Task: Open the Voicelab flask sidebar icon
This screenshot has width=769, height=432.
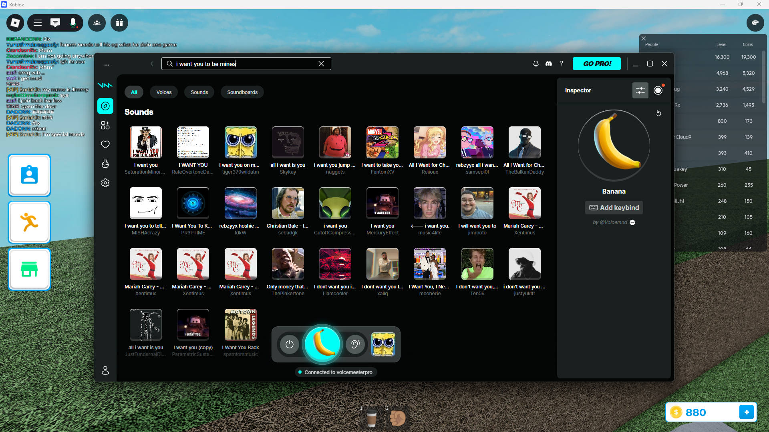Action: pyautogui.click(x=105, y=164)
